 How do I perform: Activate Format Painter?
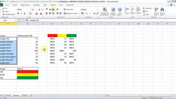click(9, 14)
